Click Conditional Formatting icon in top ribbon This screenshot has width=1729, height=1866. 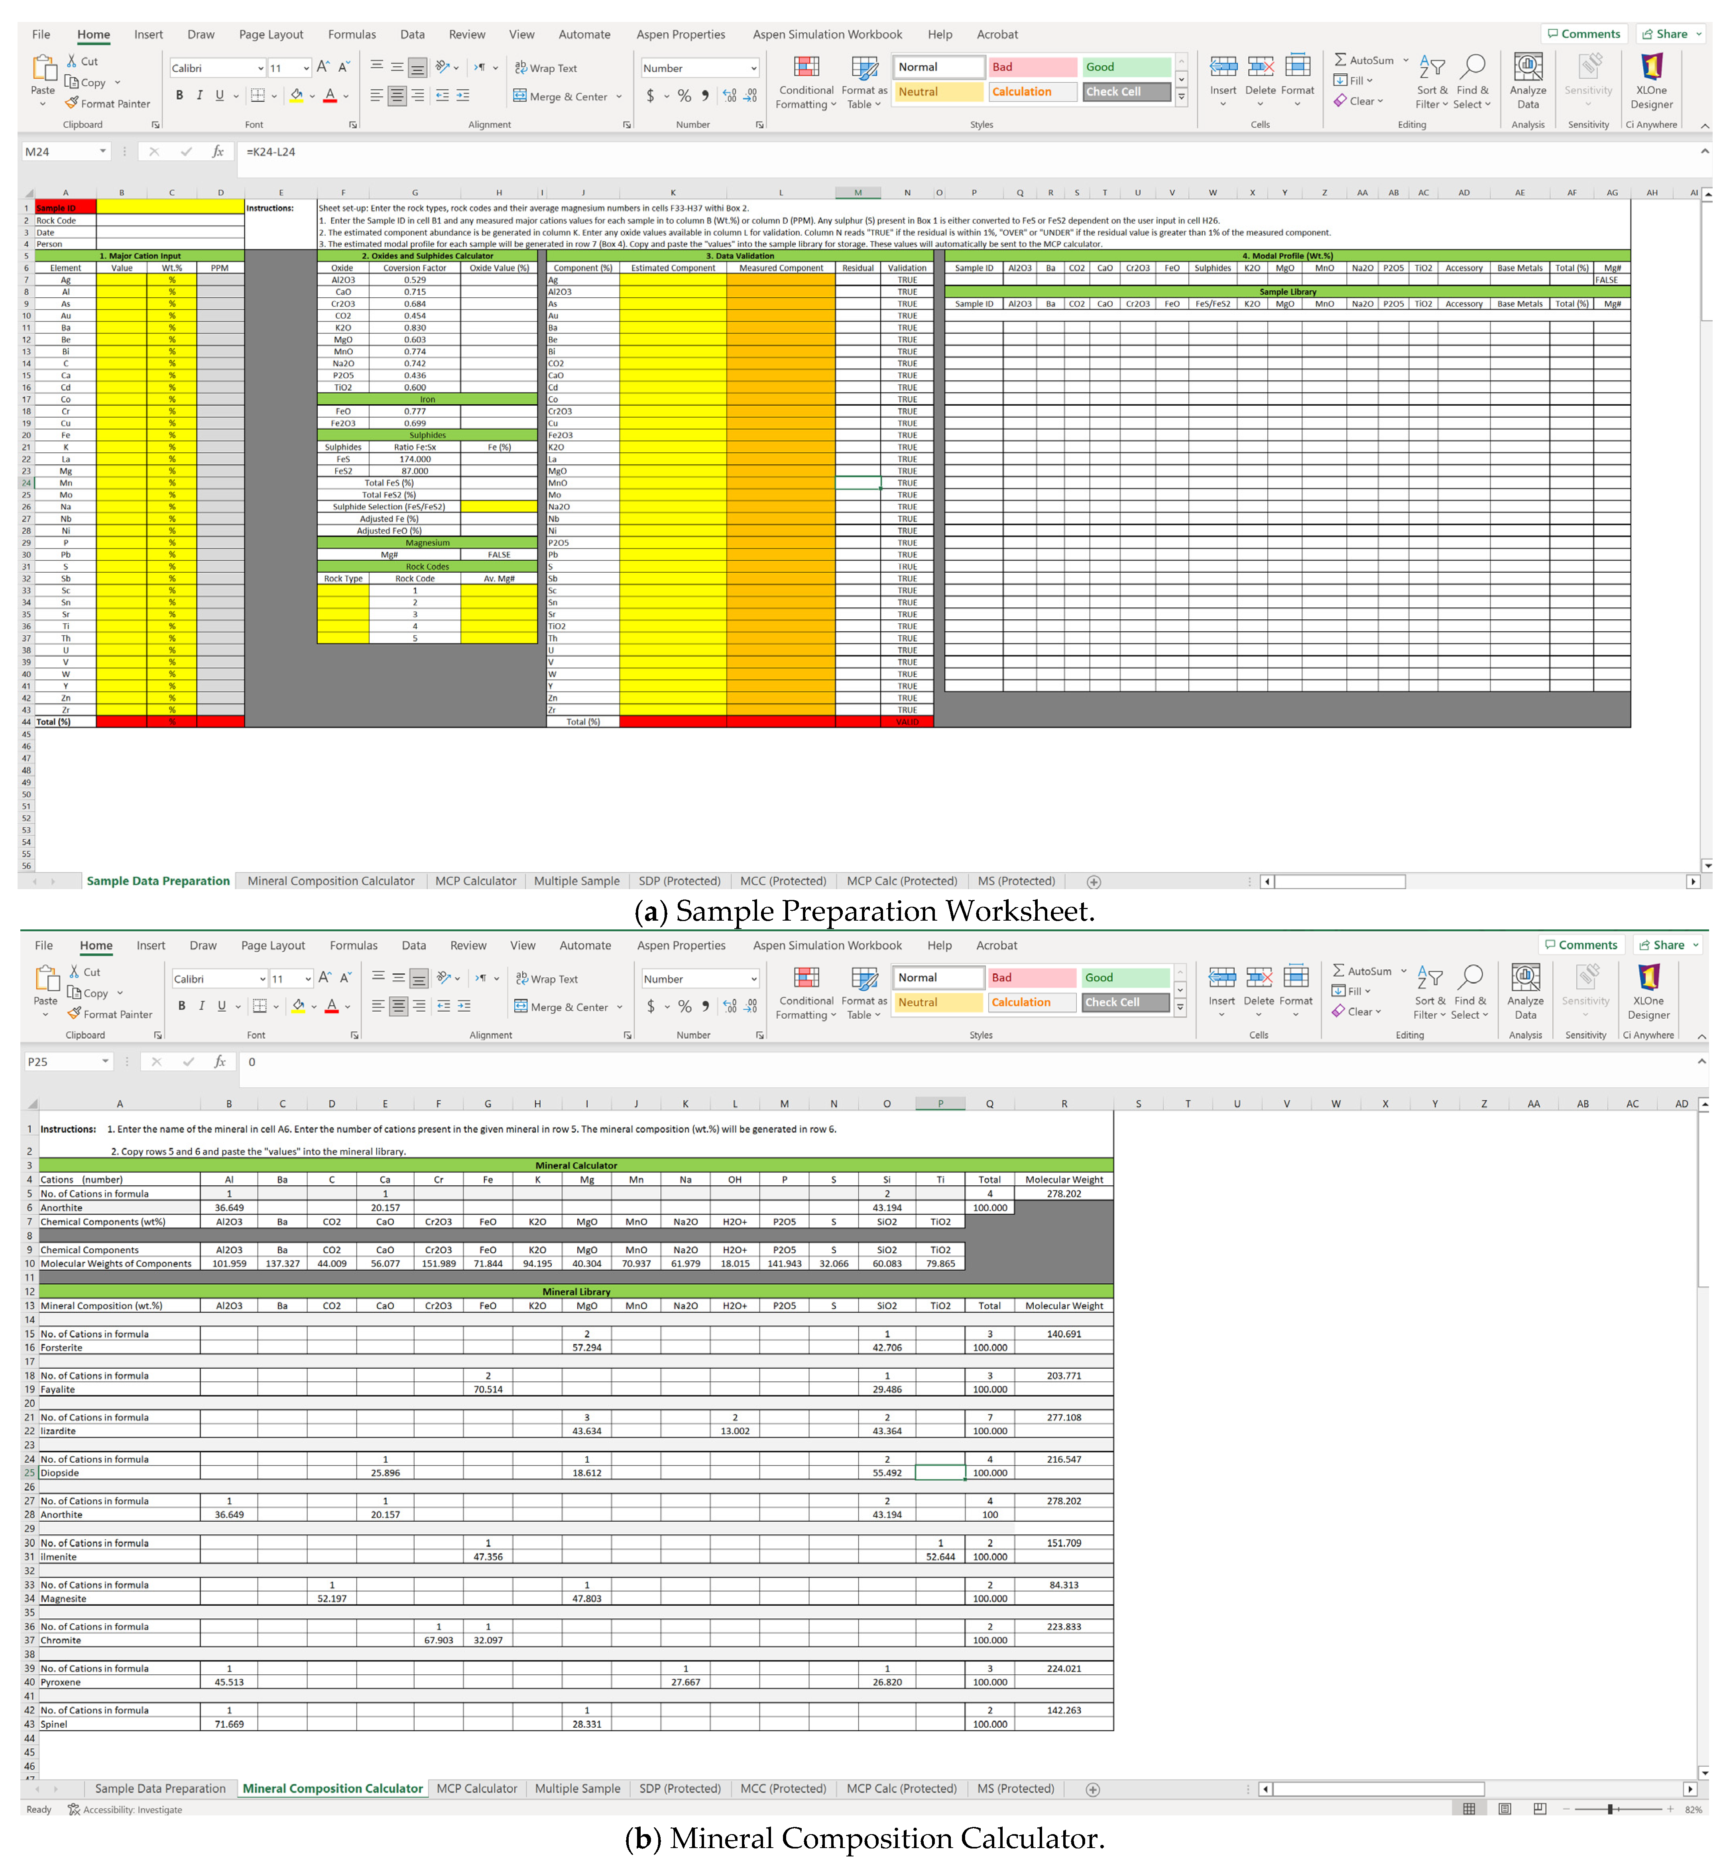[x=806, y=67]
